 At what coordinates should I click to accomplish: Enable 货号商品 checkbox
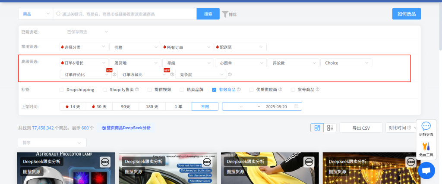293,90
